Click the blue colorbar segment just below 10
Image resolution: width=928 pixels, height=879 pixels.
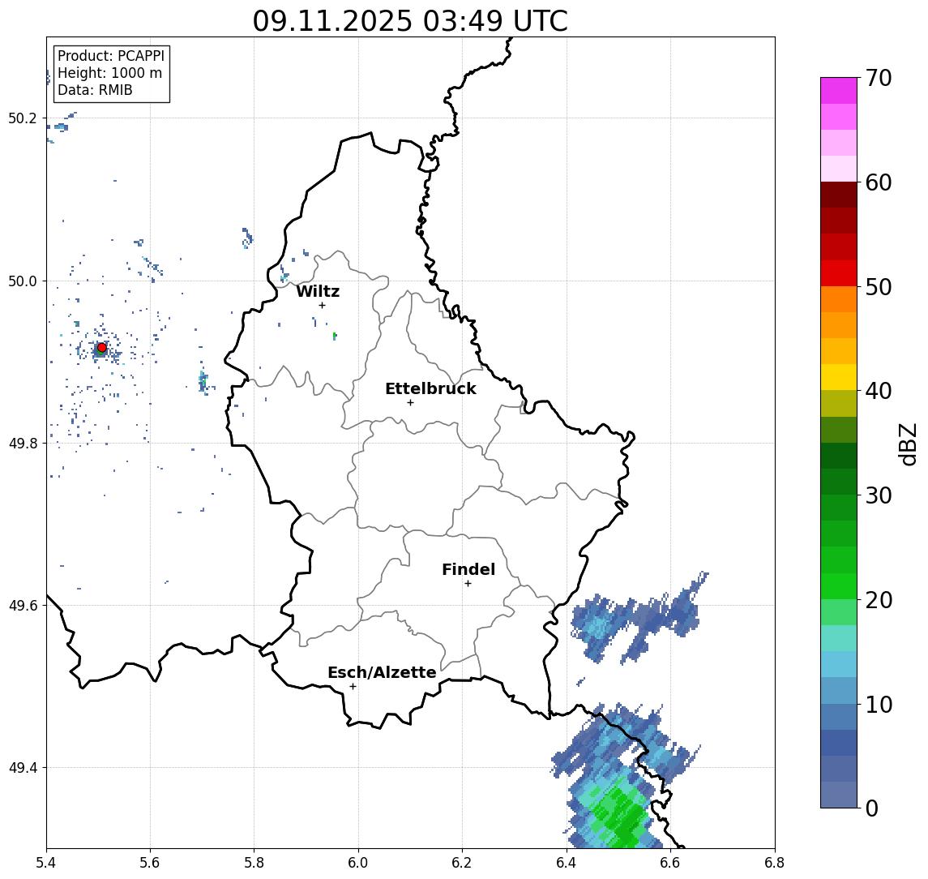coord(839,716)
